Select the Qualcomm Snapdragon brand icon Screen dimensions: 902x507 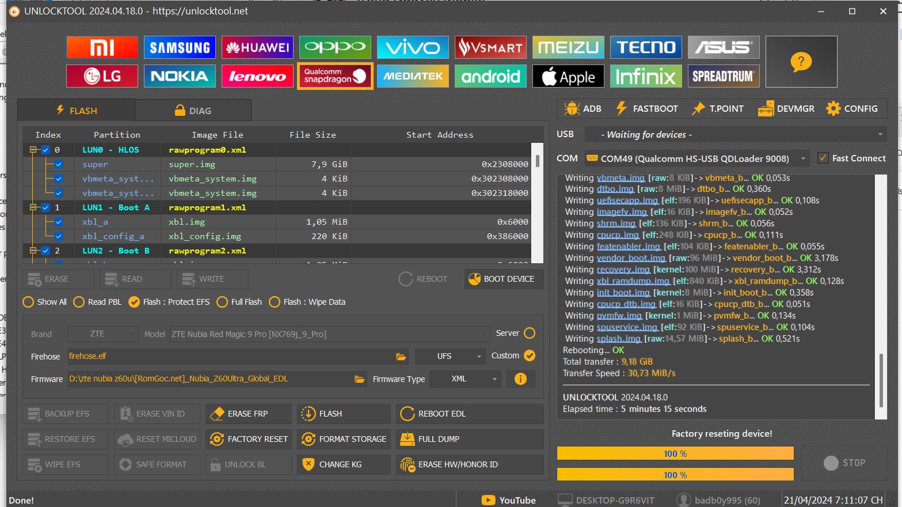(x=334, y=76)
